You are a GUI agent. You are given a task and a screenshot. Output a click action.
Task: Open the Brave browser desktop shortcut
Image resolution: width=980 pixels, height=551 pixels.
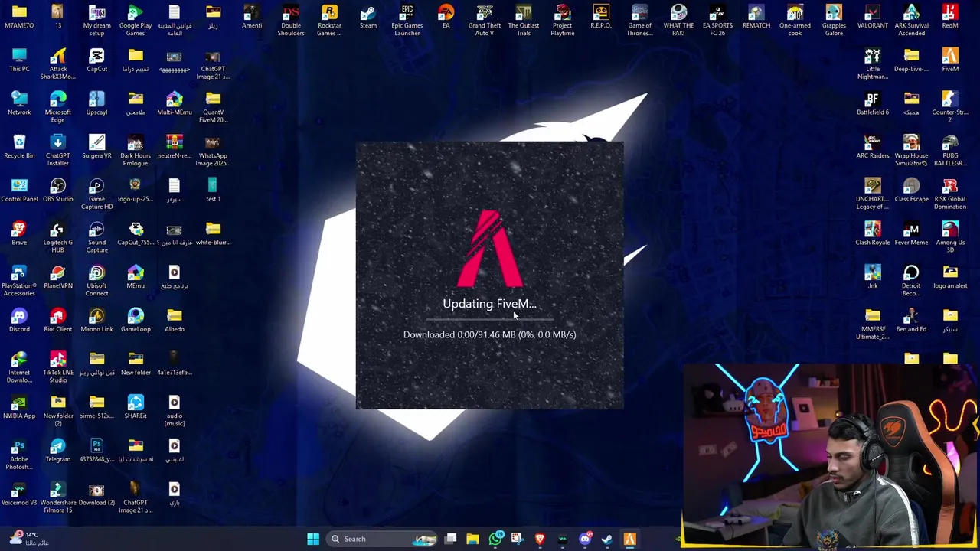click(x=19, y=233)
